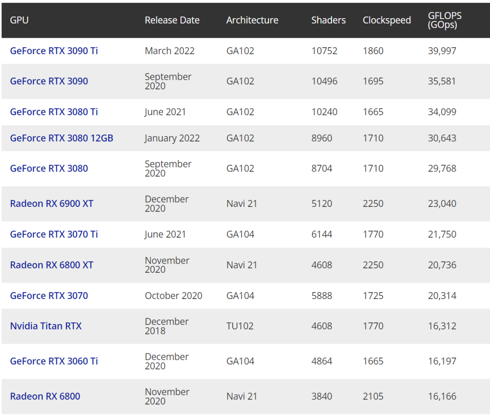Image resolution: width=490 pixels, height=417 pixels.
Task: Open GeForce RTX 3080 Ti page
Action: pos(54,112)
